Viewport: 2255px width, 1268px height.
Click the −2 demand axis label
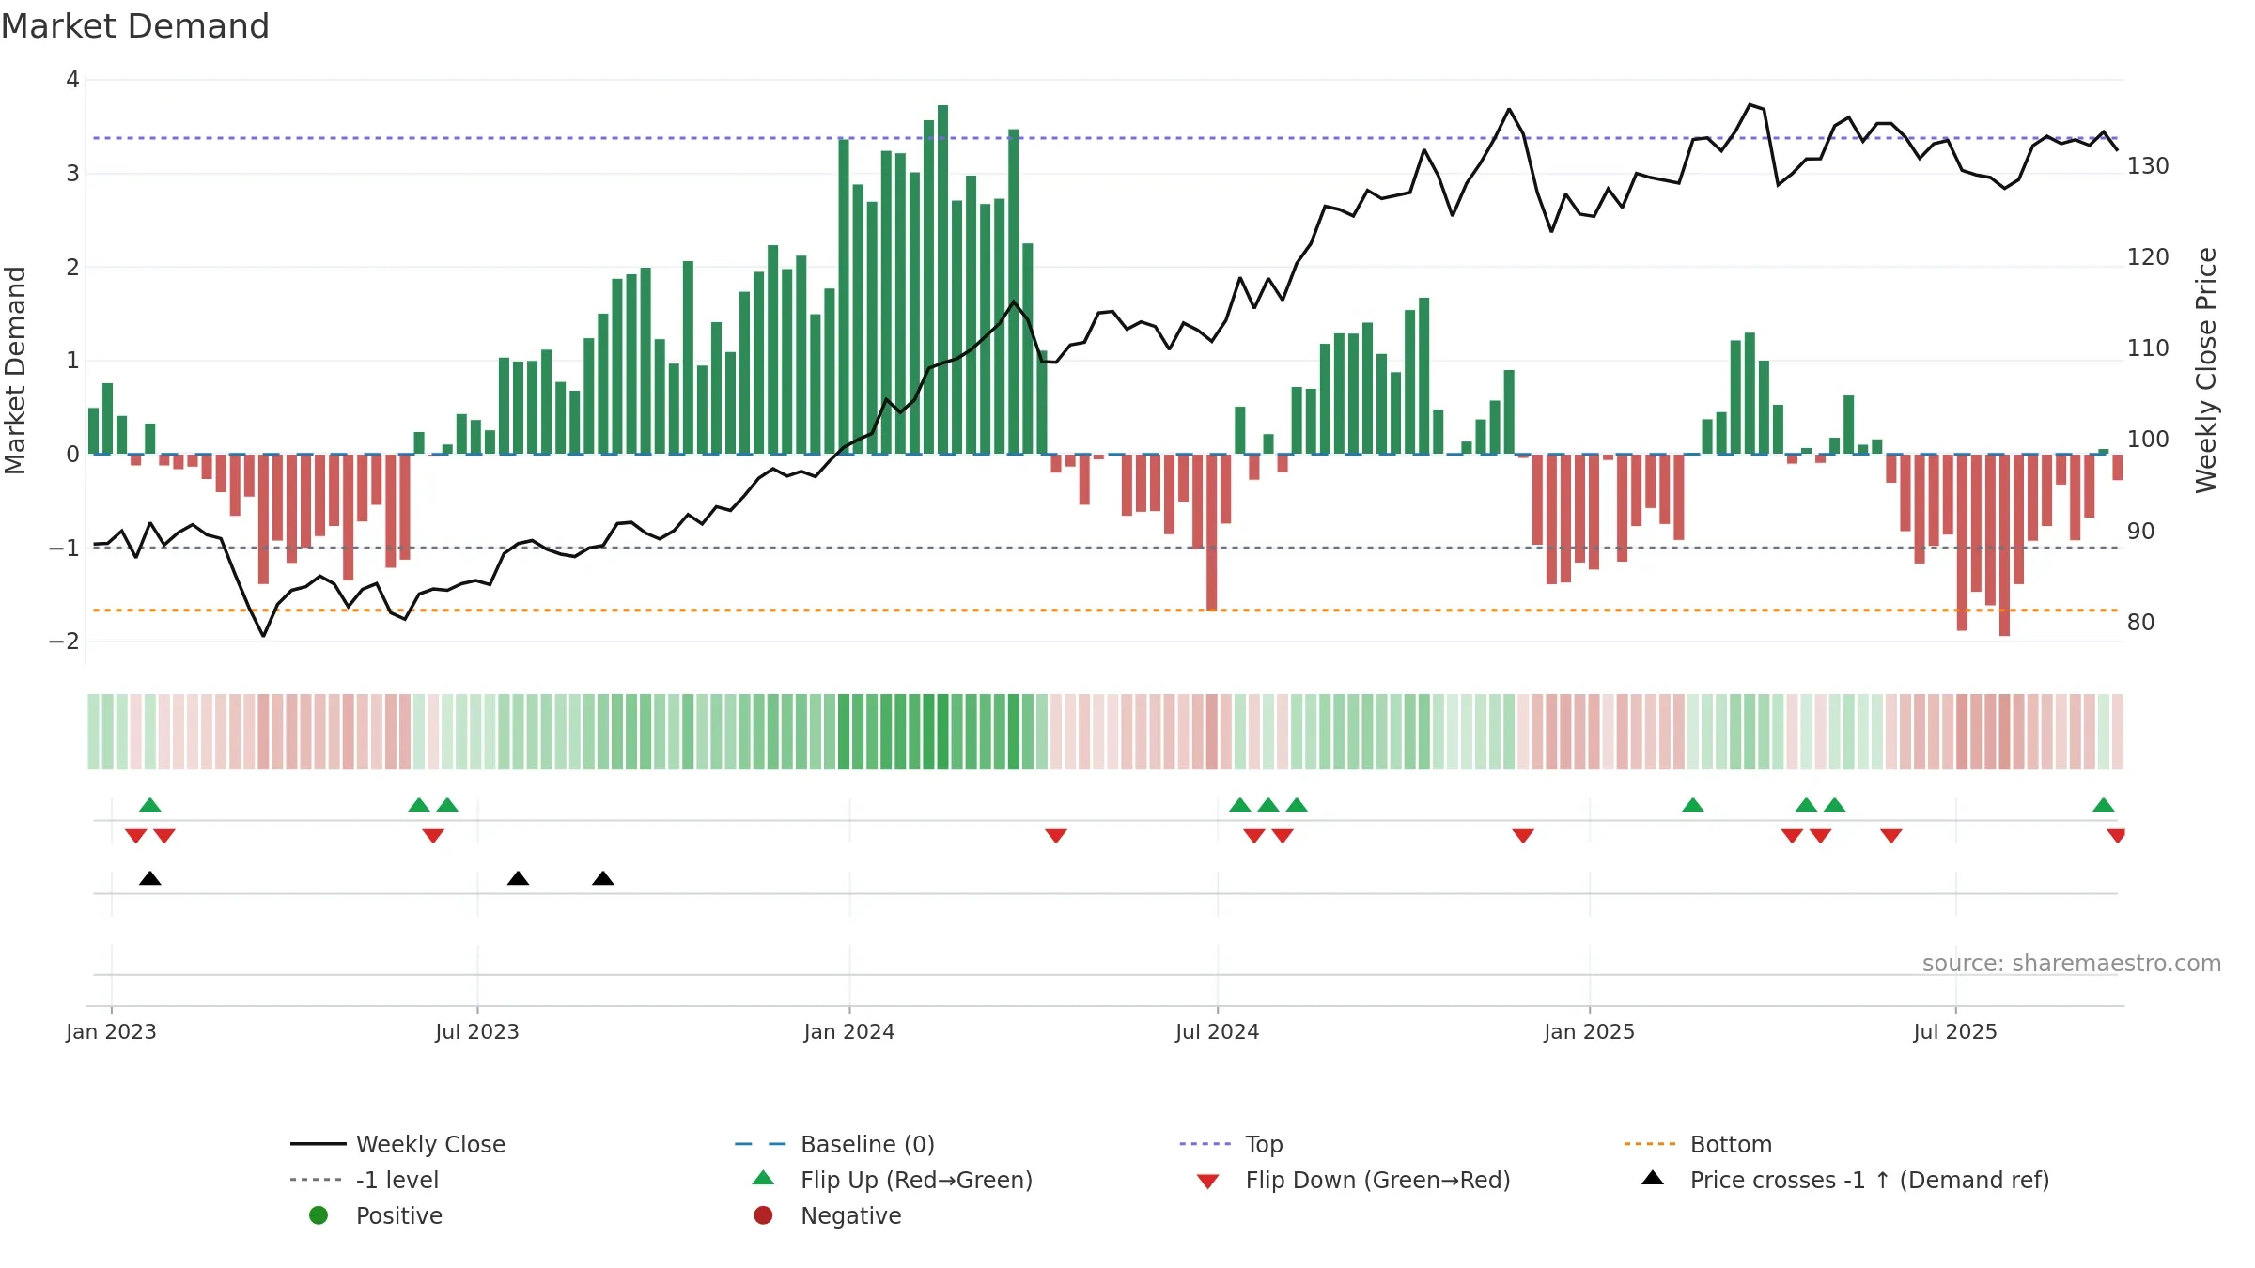point(65,642)
